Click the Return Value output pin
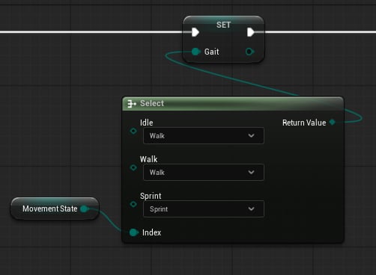The width and height of the screenshot is (376, 275). (333, 122)
